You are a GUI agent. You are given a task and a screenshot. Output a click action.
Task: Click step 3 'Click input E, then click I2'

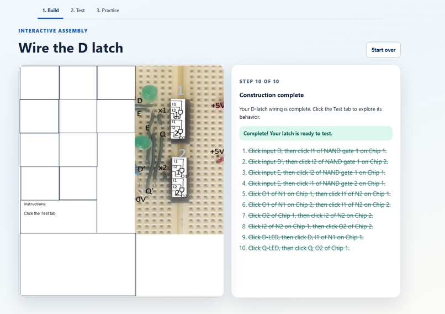tap(317, 172)
